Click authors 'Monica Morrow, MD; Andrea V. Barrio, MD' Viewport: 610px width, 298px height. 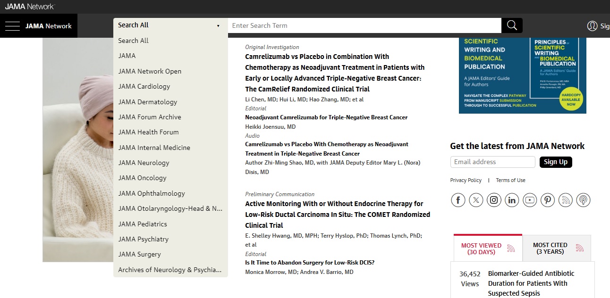pos(299,272)
